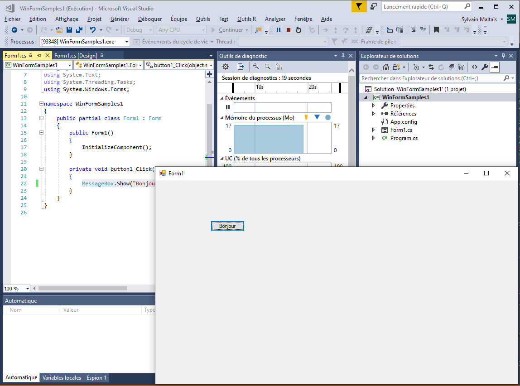Expand the Références node
Screen dimensions: 520x386
(x=372, y=113)
